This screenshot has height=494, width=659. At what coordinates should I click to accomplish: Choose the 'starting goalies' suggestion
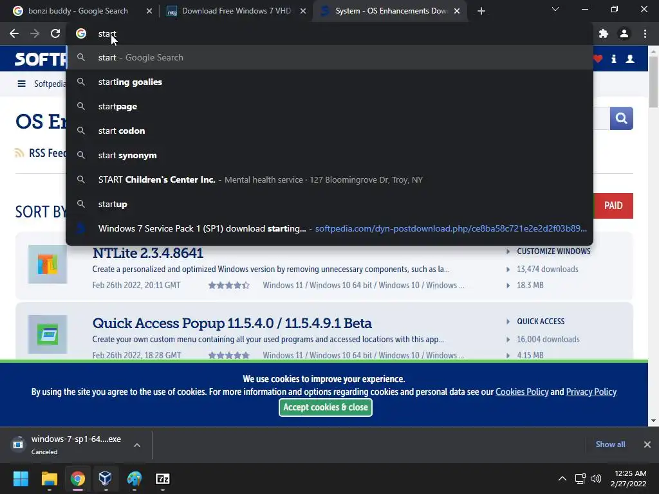pos(329,82)
